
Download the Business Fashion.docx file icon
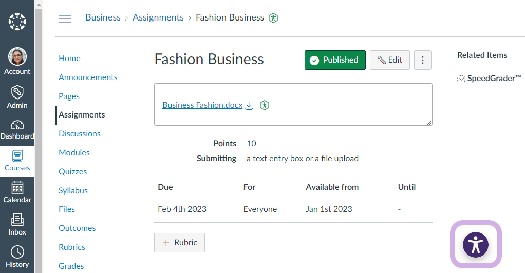click(x=249, y=105)
